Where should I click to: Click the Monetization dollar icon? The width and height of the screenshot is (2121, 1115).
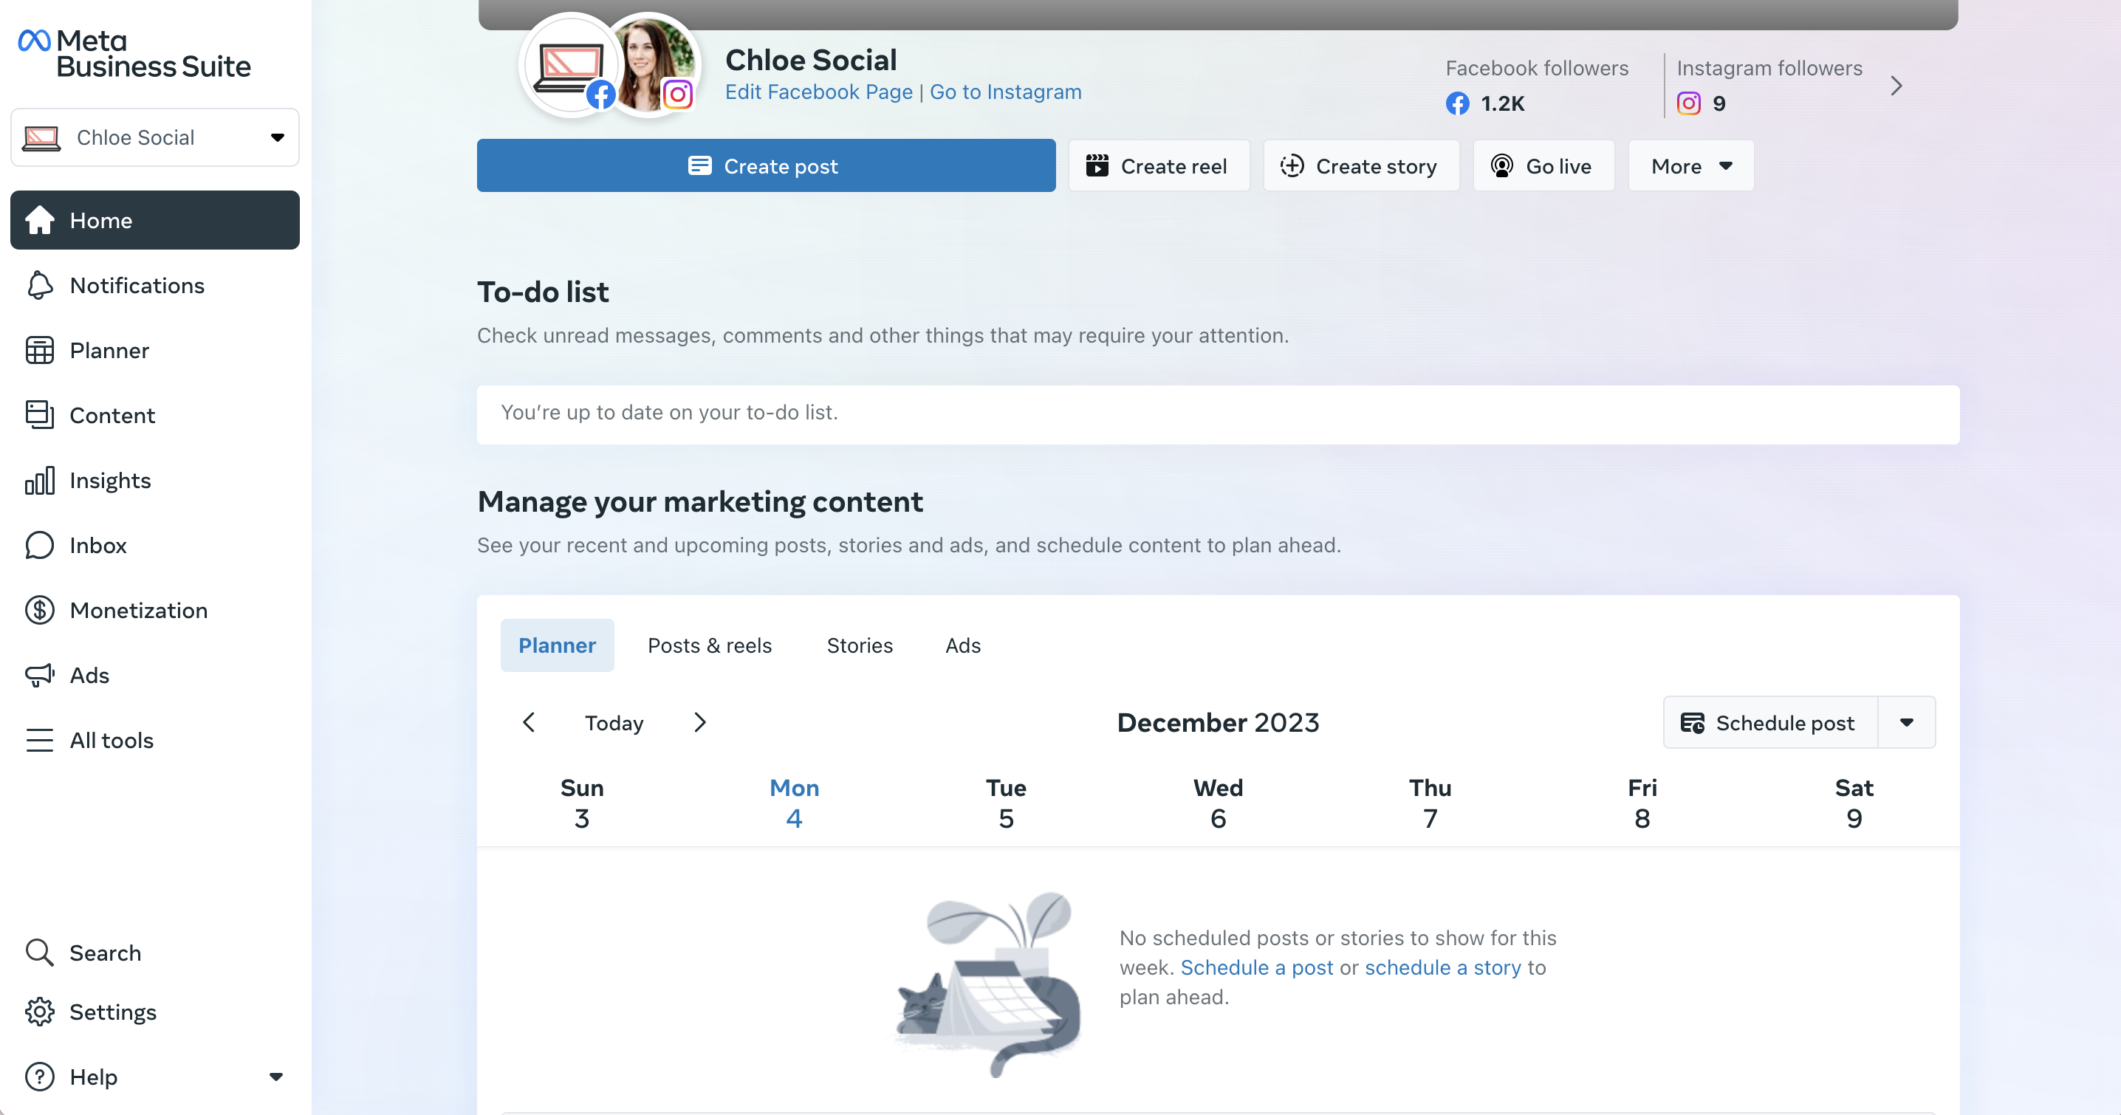pyautogui.click(x=40, y=610)
